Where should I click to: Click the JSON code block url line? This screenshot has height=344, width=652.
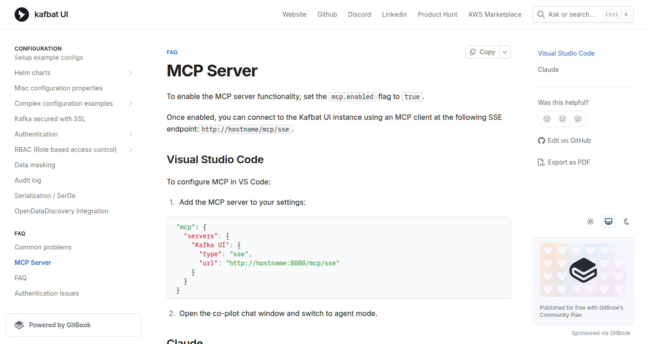pyautogui.click(x=269, y=263)
